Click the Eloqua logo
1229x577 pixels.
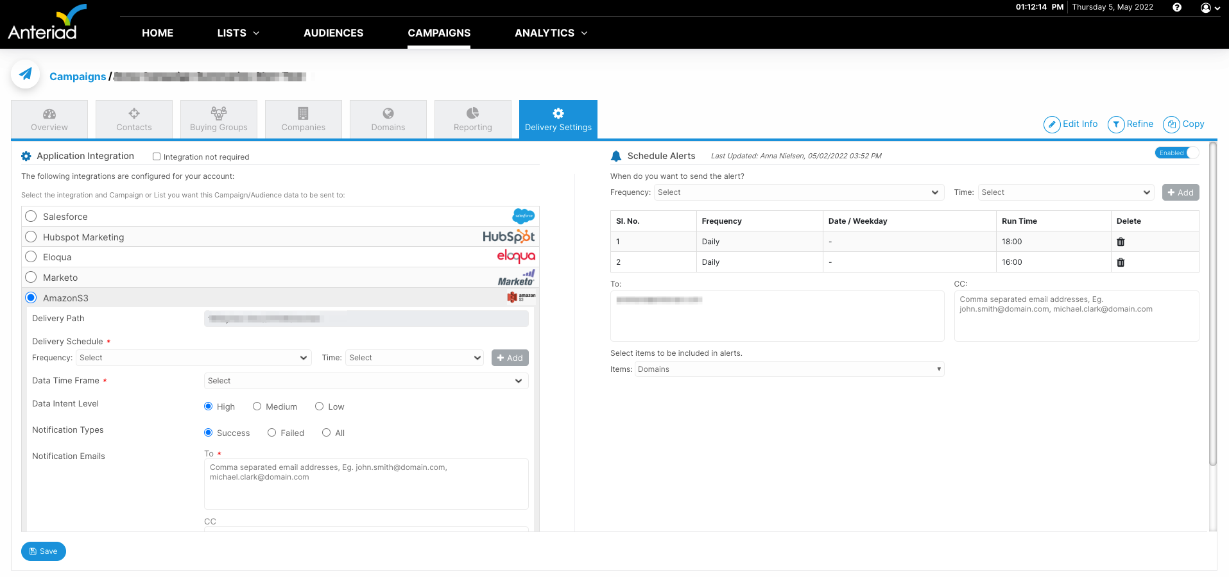(516, 256)
